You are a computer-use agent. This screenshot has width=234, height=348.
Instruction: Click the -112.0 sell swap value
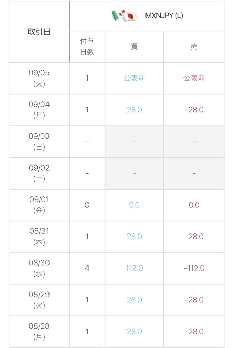[194, 268]
